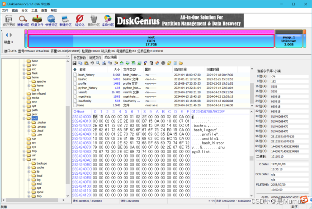Select the swap_1 Unknown 2.0GB partition
312x209 pixels.
[x=289, y=41]
